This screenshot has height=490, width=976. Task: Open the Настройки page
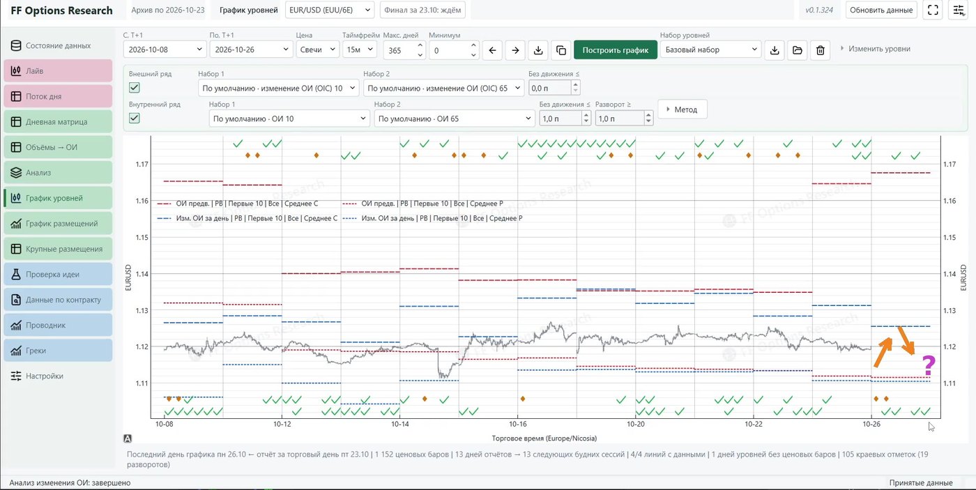click(58, 376)
